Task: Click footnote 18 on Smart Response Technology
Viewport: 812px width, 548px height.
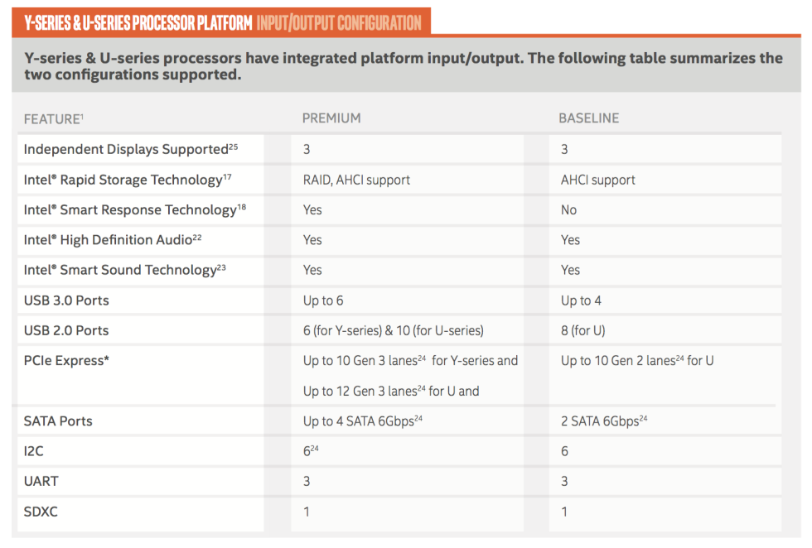Action: coord(242,207)
